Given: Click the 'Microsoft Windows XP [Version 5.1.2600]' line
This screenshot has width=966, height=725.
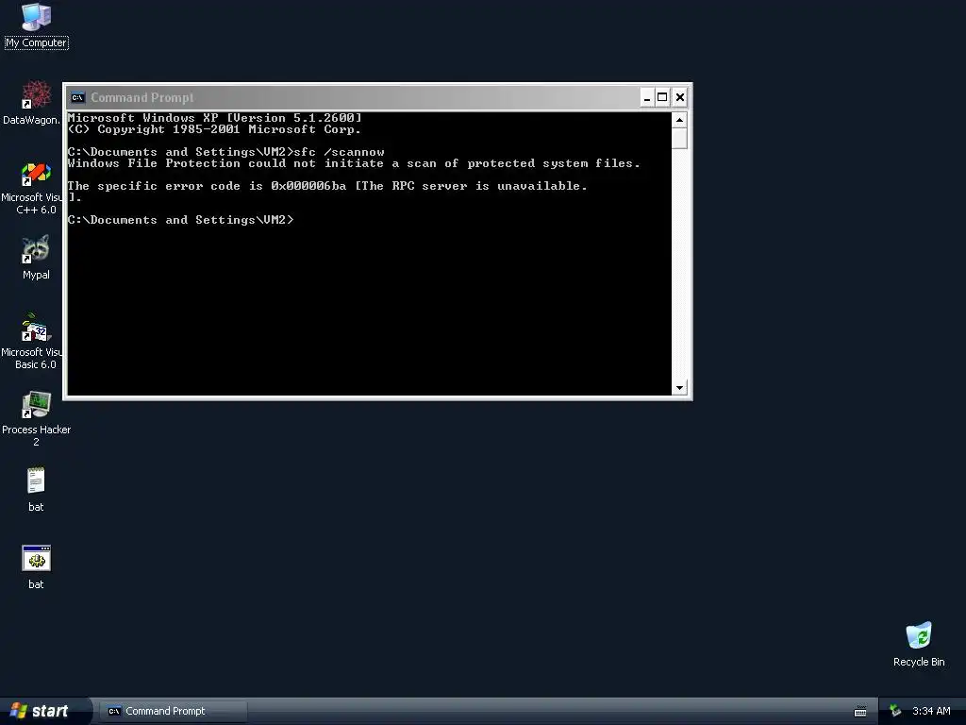Looking at the screenshot, I should pos(214,118).
